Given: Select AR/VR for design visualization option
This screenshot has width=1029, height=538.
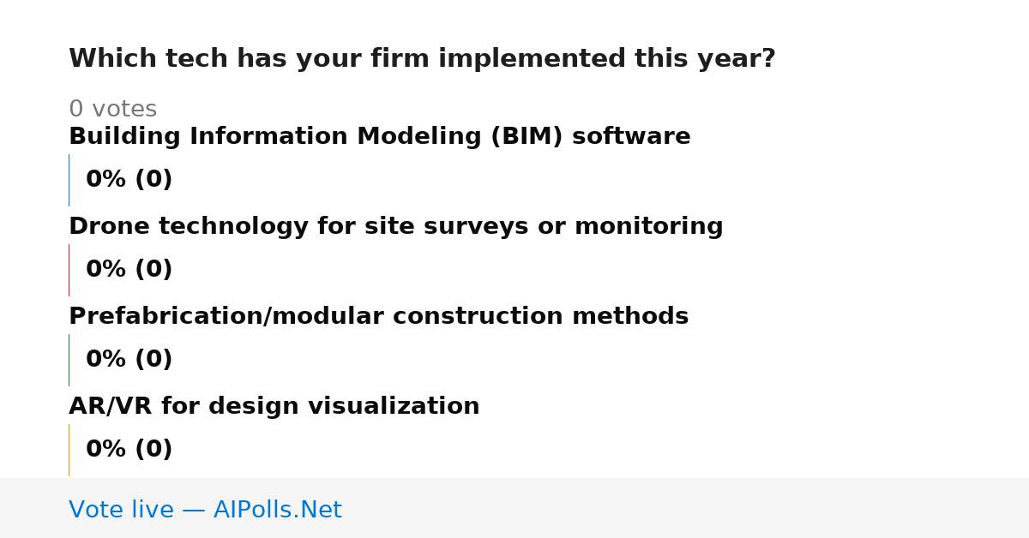Looking at the screenshot, I should tap(274, 407).
